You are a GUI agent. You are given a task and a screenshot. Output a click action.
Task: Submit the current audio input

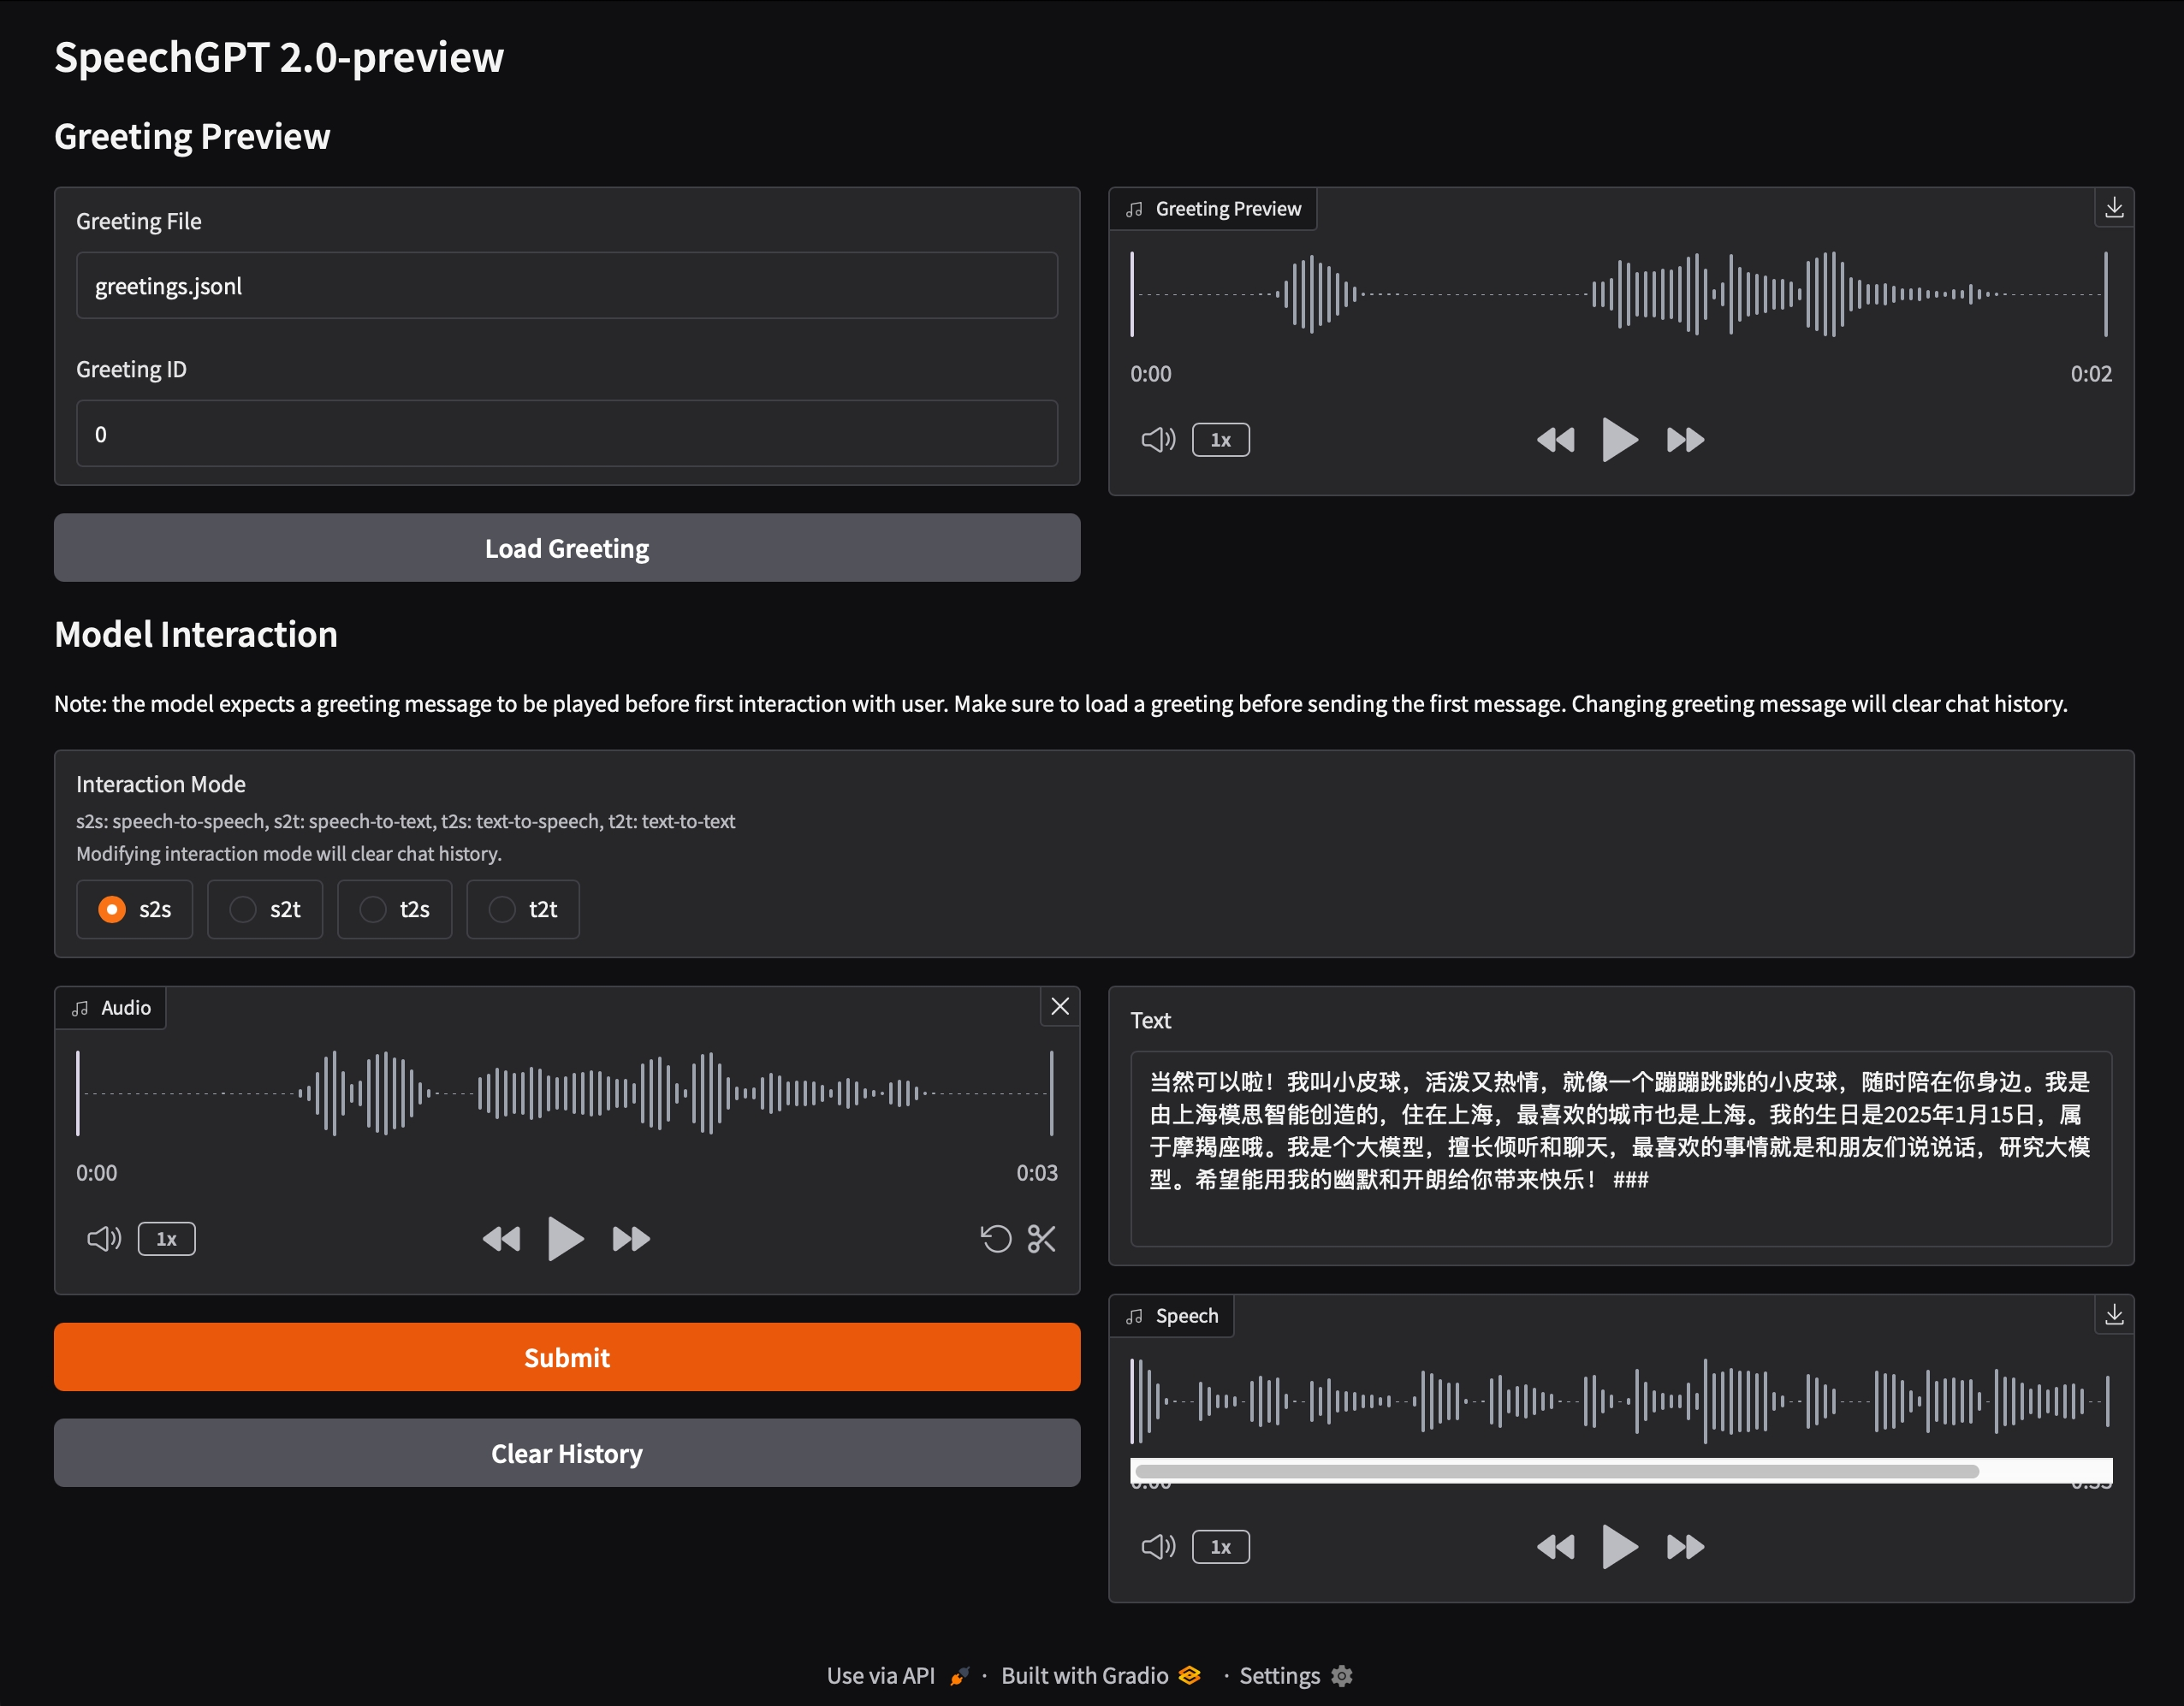click(566, 1357)
